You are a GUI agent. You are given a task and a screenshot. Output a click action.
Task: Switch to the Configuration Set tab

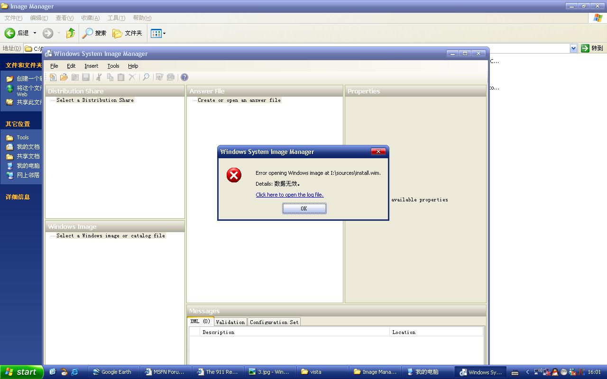tap(274, 322)
